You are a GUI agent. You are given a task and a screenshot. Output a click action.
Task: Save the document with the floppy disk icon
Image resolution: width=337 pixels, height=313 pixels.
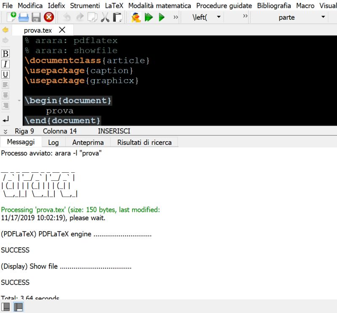(36, 17)
